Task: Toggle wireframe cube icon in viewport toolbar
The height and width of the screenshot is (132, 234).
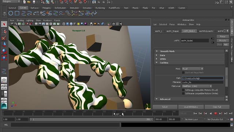Action: pyautogui.click(x=64, y=24)
